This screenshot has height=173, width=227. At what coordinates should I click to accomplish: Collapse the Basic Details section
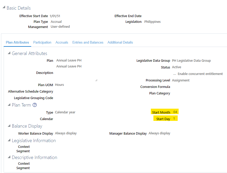click(4, 7)
